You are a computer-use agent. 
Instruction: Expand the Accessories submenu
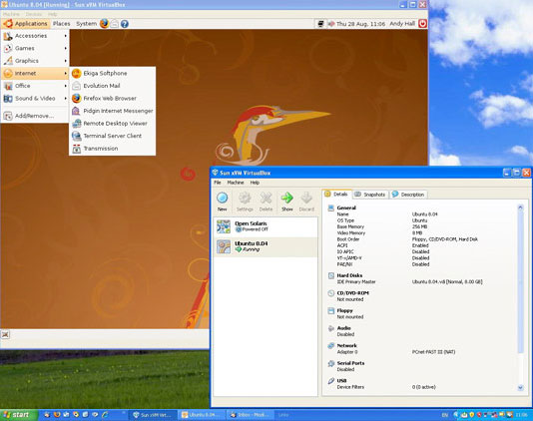pos(35,36)
